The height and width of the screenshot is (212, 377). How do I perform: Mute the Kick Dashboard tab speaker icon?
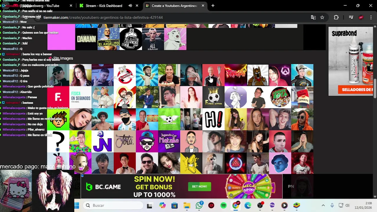[x=130, y=6]
